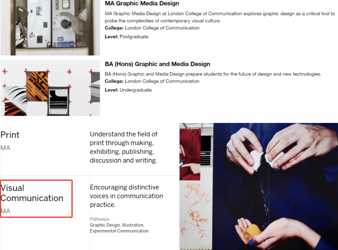The height and width of the screenshot is (250, 338).
Task: Click the 'Encouraging distinctive voices' description
Action: click(x=126, y=196)
